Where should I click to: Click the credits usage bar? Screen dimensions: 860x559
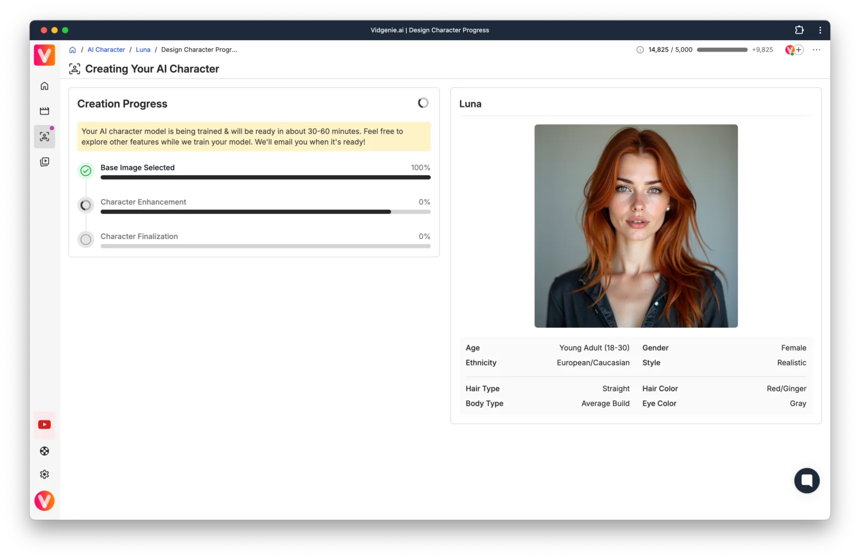pyautogui.click(x=722, y=50)
